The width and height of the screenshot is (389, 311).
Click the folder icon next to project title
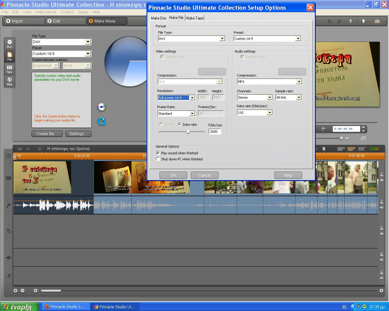tap(40, 149)
